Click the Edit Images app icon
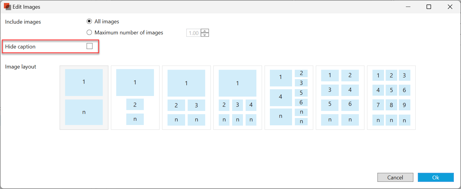The image size is (461, 189). click(x=7, y=7)
